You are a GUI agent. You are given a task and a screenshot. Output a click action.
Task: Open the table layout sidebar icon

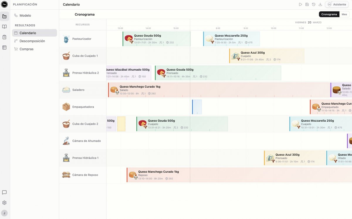4,47
